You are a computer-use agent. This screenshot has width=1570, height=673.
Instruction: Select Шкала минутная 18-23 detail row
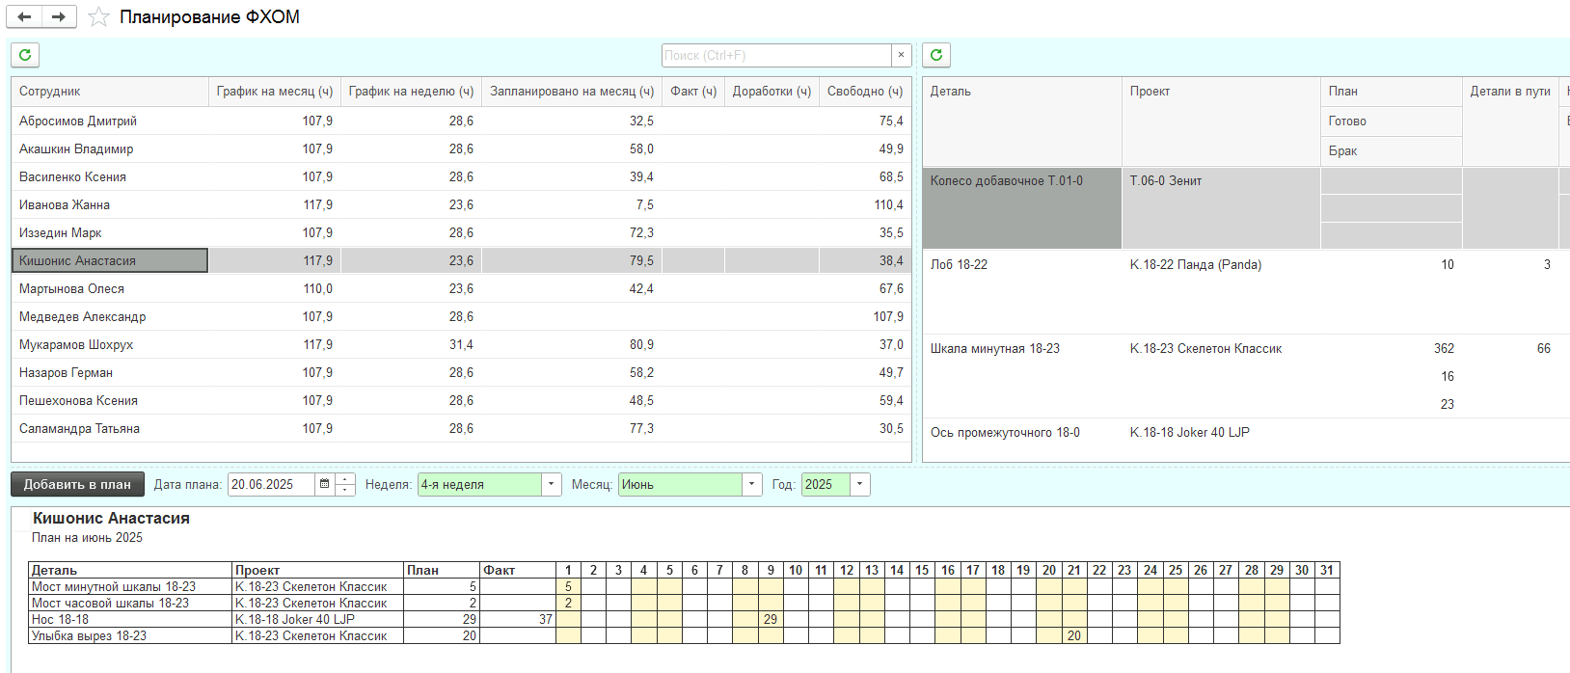(994, 348)
